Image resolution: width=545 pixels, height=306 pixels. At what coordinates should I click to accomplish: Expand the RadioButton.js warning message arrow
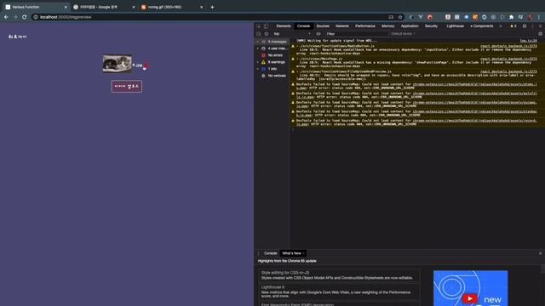[x=297, y=46]
